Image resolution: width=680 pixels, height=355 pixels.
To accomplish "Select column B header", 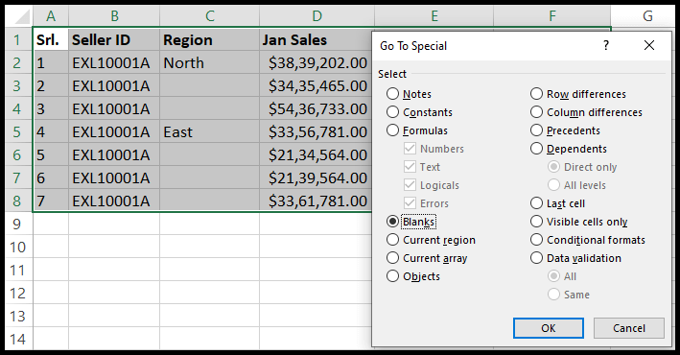I will click(x=114, y=16).
